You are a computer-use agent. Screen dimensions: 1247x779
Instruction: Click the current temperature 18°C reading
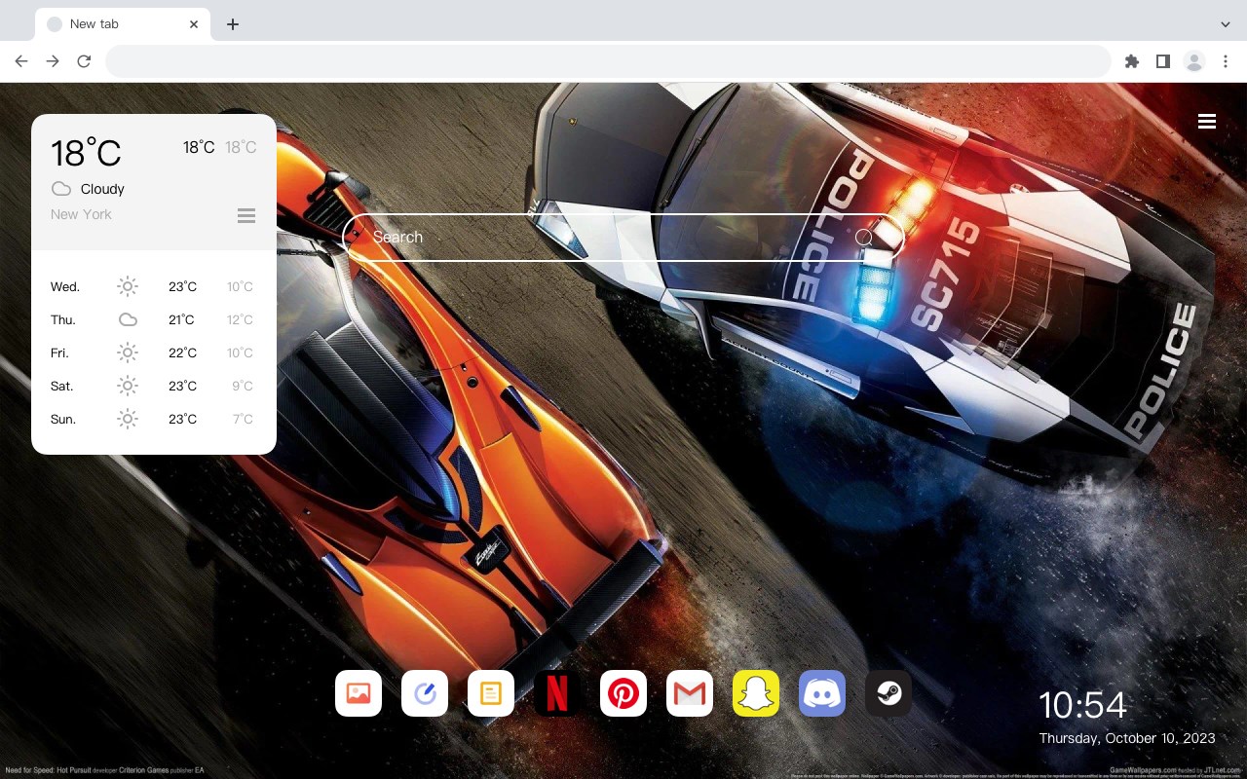click(86, 153)
